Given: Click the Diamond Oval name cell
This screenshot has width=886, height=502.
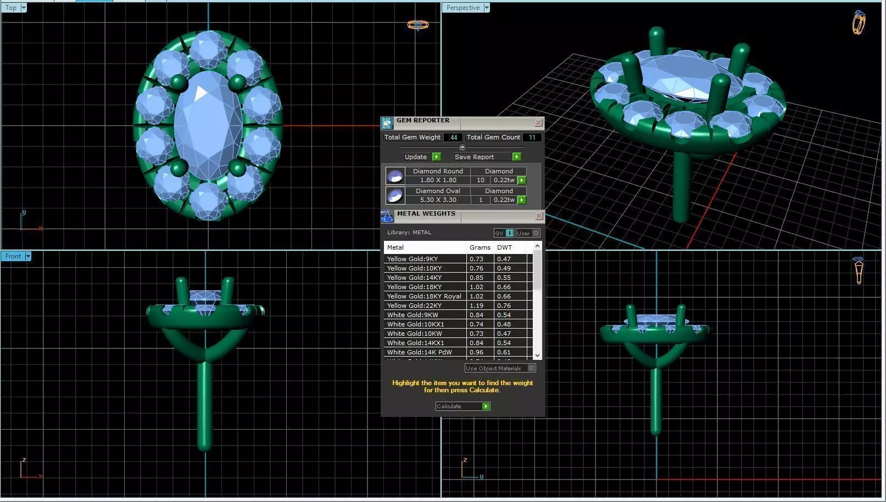Looking at the screenshot, I should (x=438, y=191).
